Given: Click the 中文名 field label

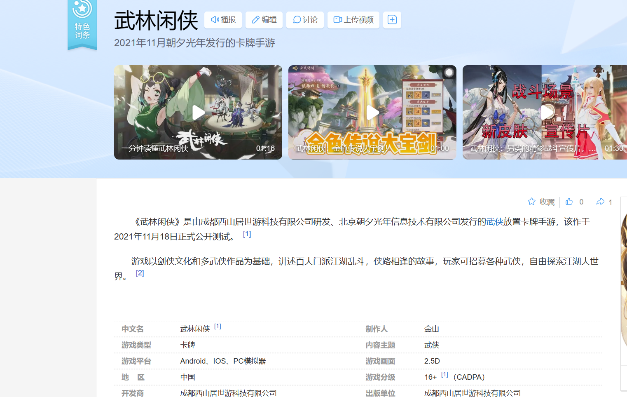Looking at the screenshot, I should [x=133, y=329].
